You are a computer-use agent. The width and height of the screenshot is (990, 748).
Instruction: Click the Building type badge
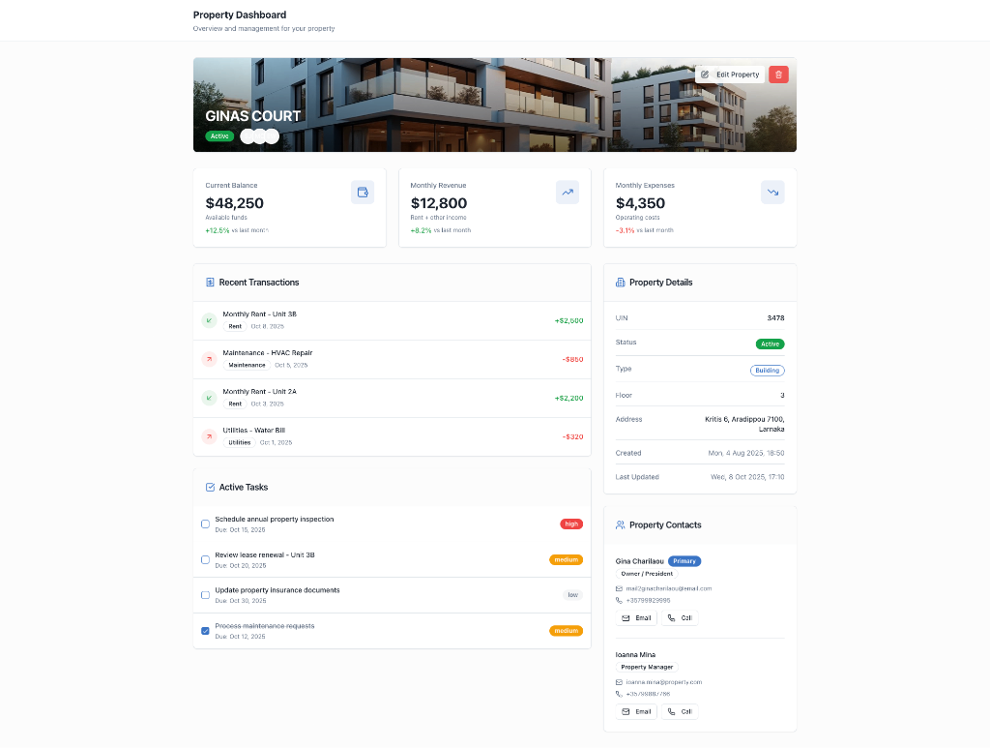pyautogui.click(x=767, y=371)
